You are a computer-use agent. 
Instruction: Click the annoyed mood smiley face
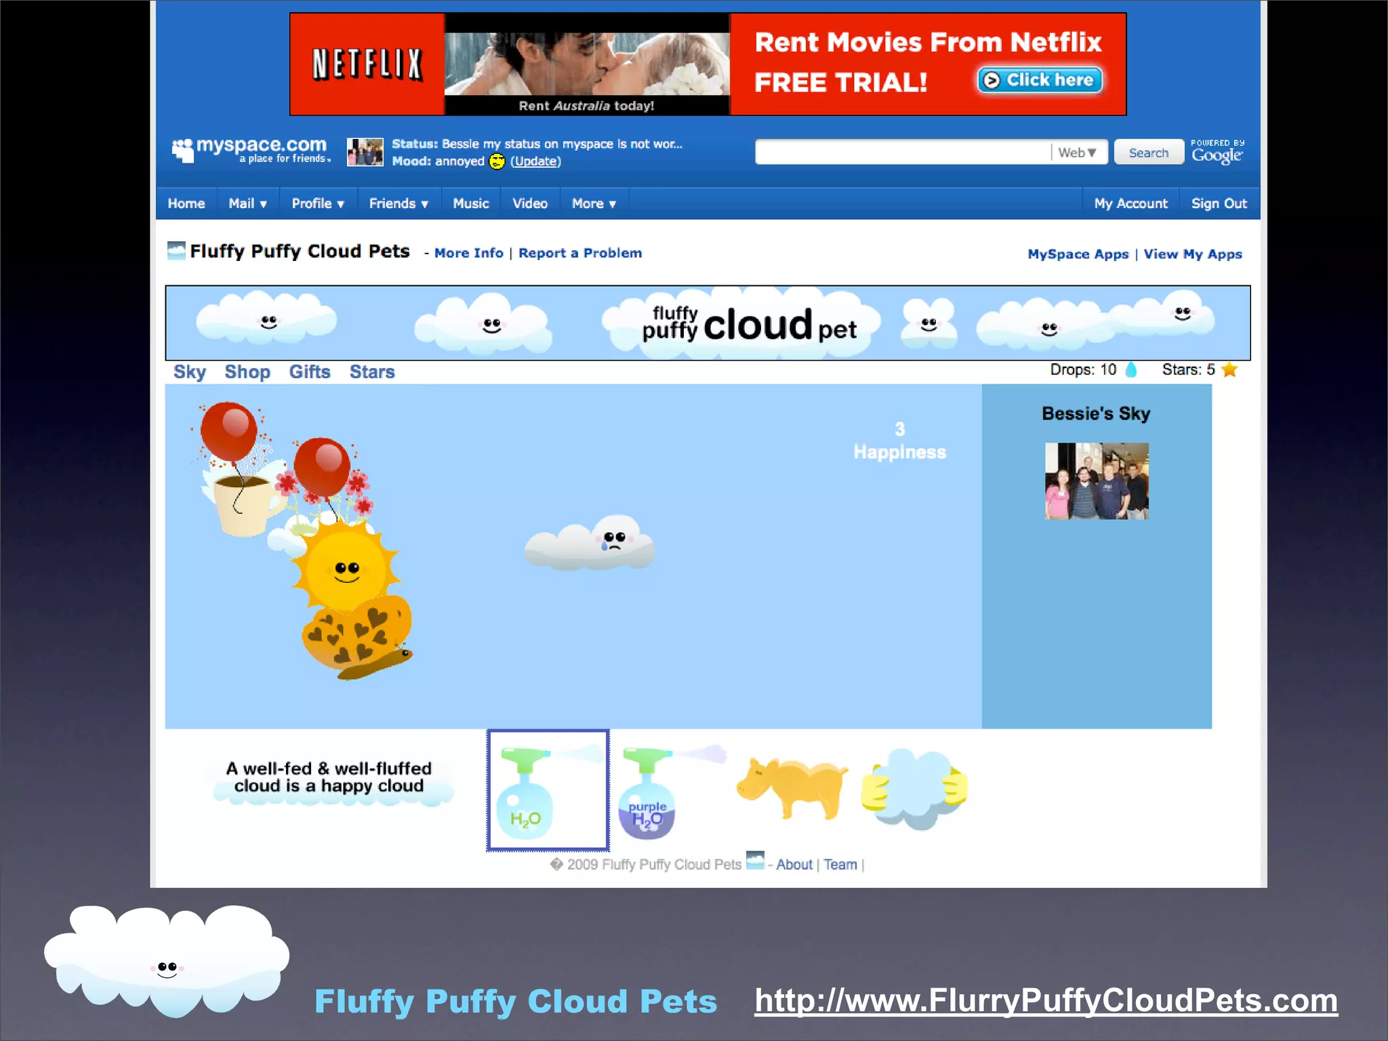497,161
